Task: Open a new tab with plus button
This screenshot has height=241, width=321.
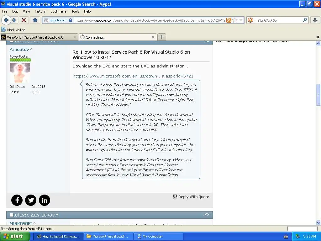Action: pos(162,37)
